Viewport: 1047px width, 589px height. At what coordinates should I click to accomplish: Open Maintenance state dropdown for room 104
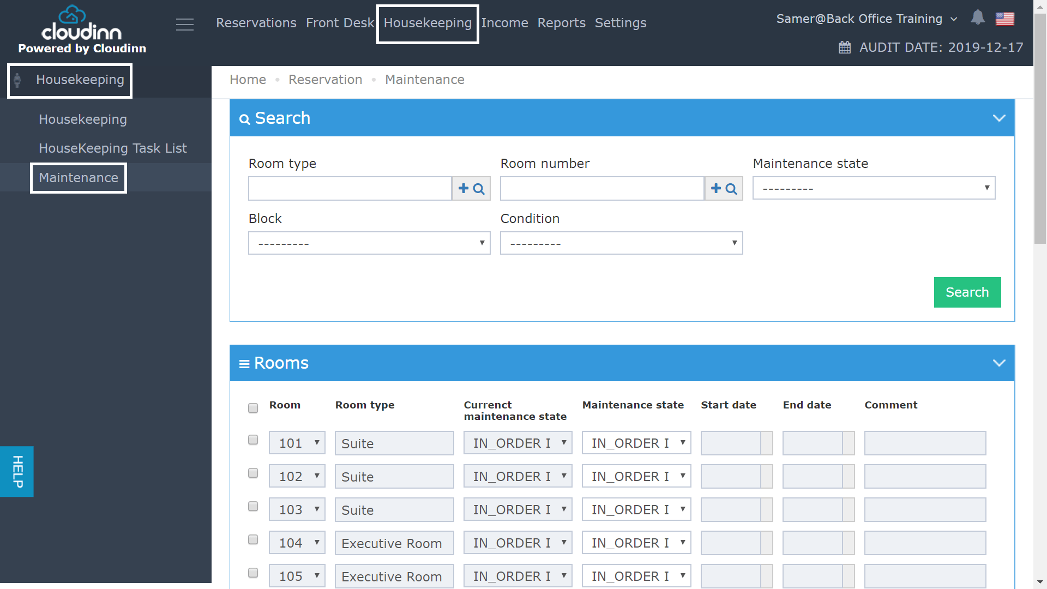coord(636,543)
